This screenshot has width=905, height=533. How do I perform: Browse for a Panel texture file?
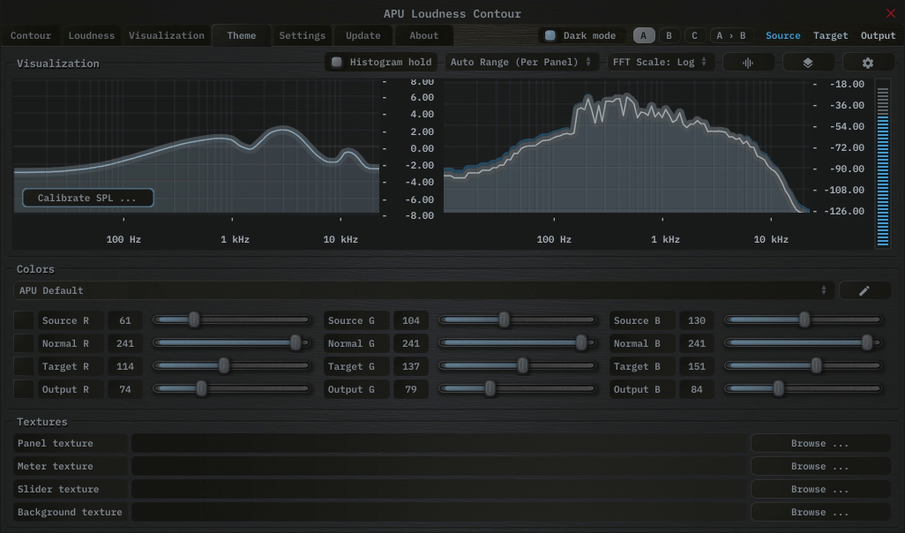coord(819,444)
